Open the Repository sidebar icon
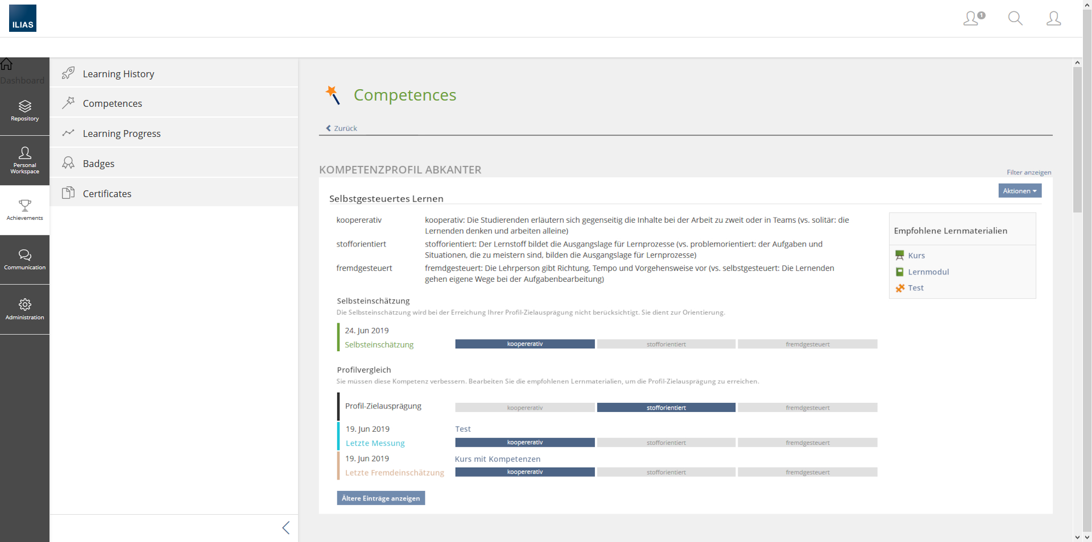The width and height of the screenshot is (1092, 542). point(24,110)
